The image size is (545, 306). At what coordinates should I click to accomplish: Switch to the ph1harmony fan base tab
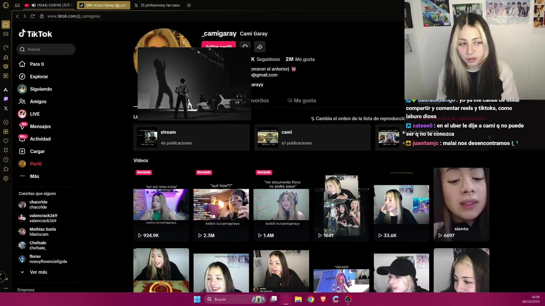coord(157,5)
